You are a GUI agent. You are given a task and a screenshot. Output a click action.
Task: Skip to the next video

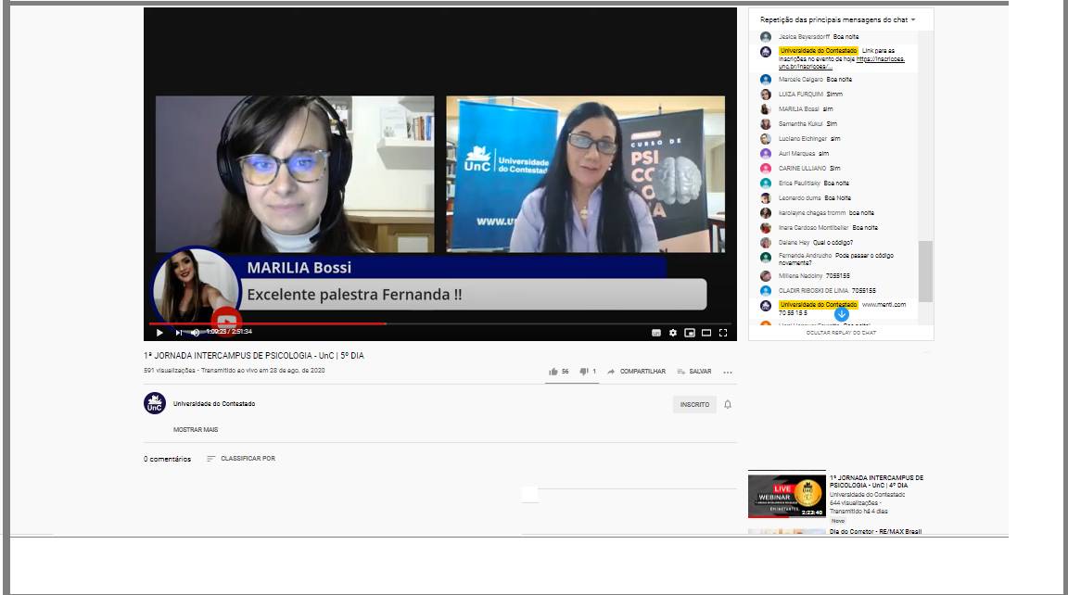[x=179, y=332]
